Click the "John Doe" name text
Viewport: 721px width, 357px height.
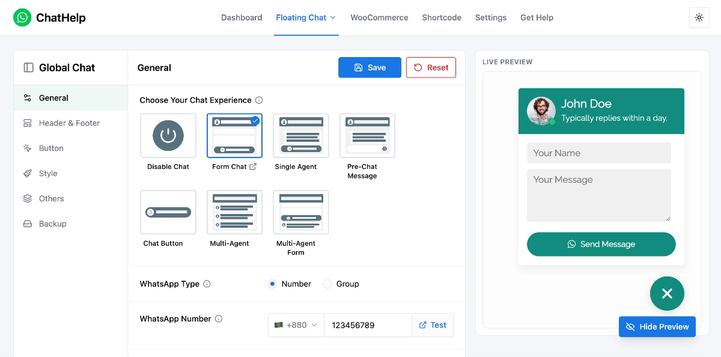tap(586, 103)
